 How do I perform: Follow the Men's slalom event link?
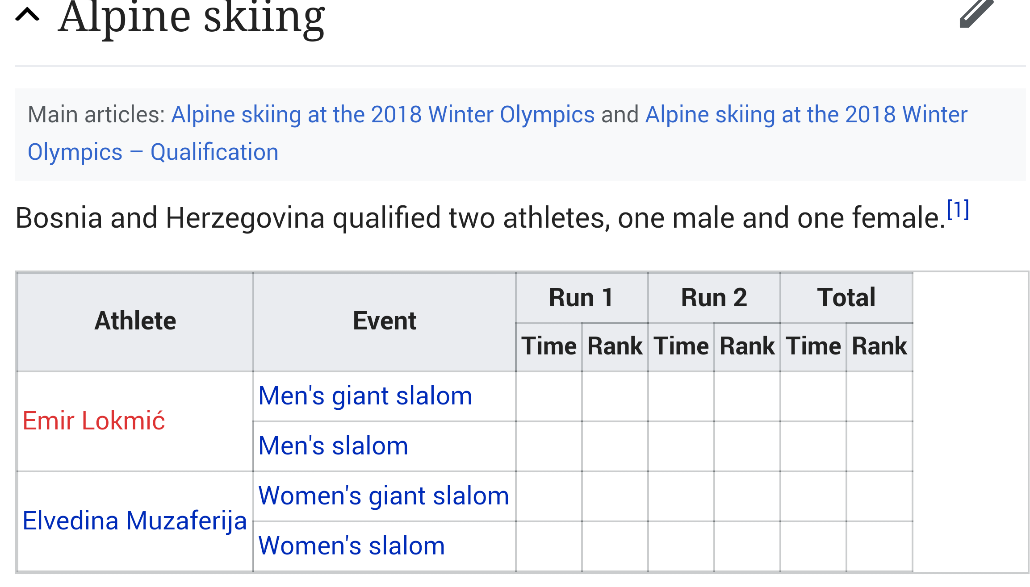(333, 446)
